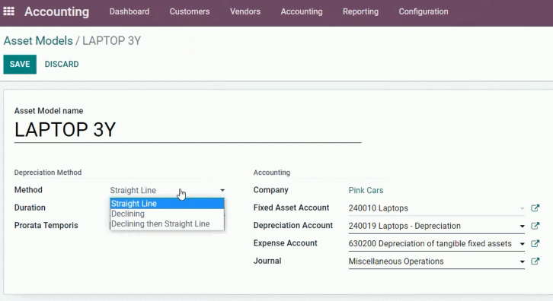Expand the Journal dropdown arrow
553x301 pixels.
(x=522, y=261)
